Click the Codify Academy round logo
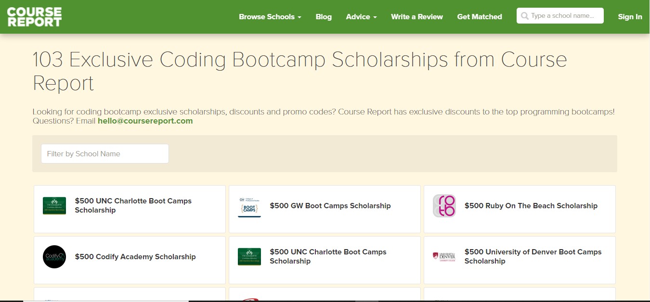 tap(54, 257)
